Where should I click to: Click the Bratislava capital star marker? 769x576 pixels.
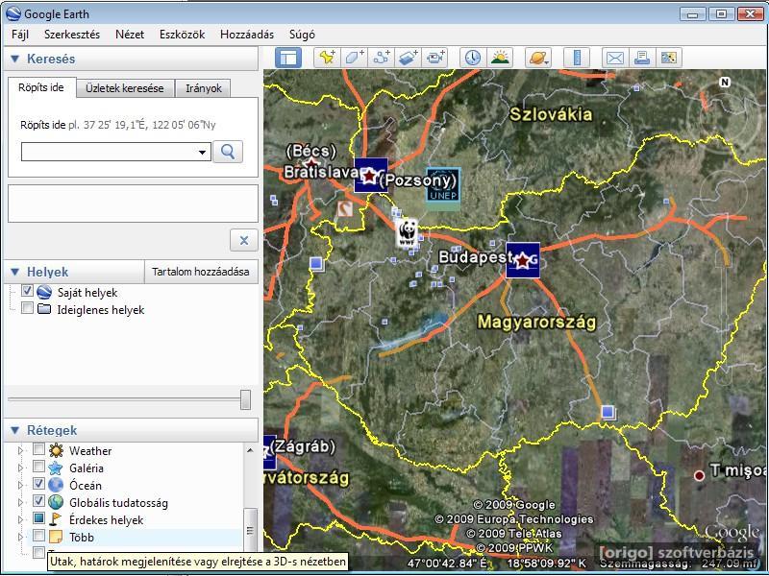[x=371, y=175]
